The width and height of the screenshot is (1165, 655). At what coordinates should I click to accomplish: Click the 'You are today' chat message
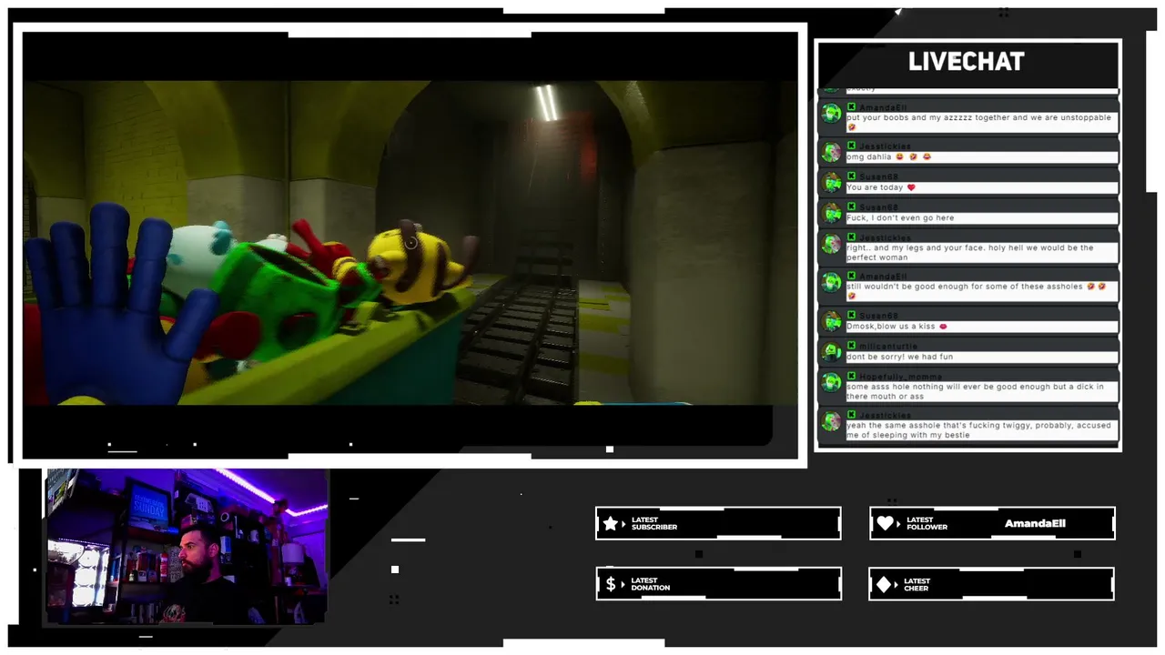pyautogui.click(x=981, y=187)
